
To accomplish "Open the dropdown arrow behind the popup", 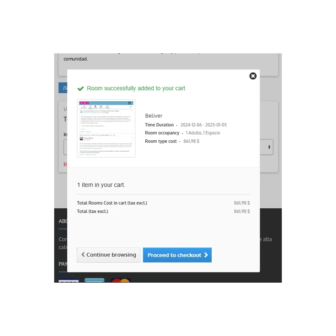I will [x=269, y=147].
